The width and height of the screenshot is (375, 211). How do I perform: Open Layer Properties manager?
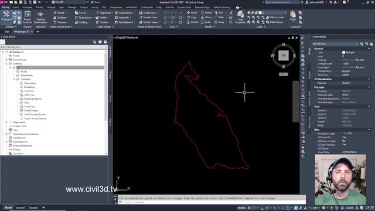[x=240, y=18]
